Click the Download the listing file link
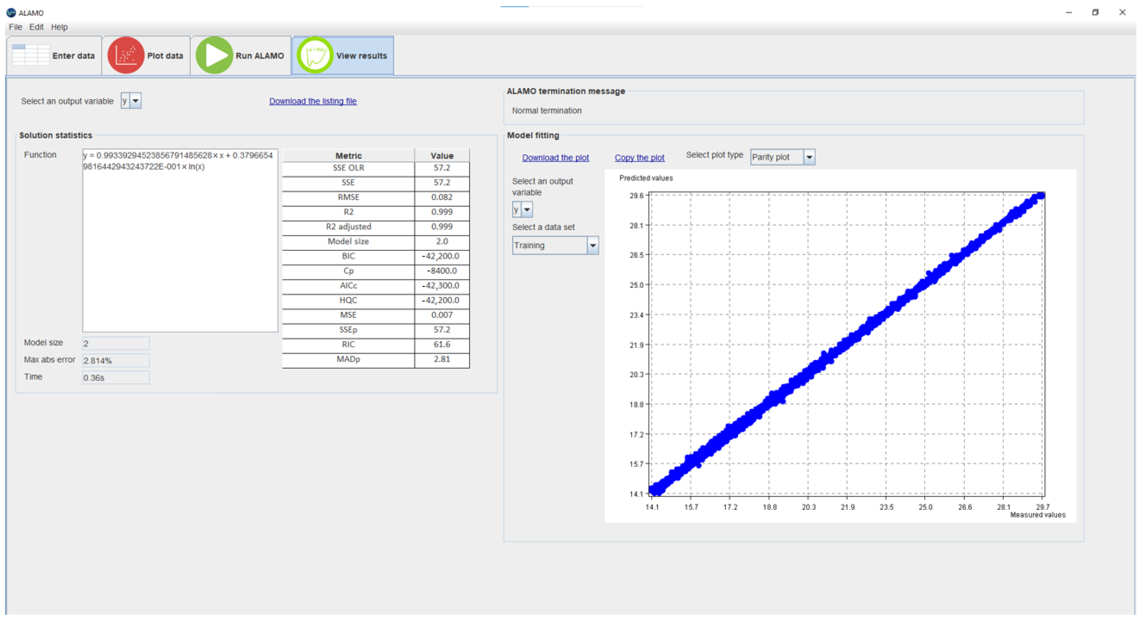 click(x=313, y=101)
